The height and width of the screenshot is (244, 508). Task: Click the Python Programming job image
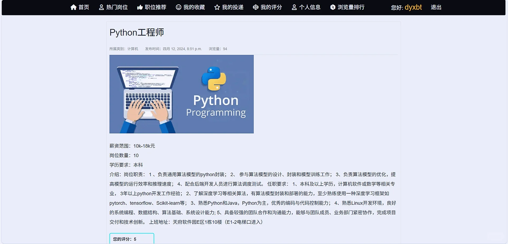(x=182, y=94)
